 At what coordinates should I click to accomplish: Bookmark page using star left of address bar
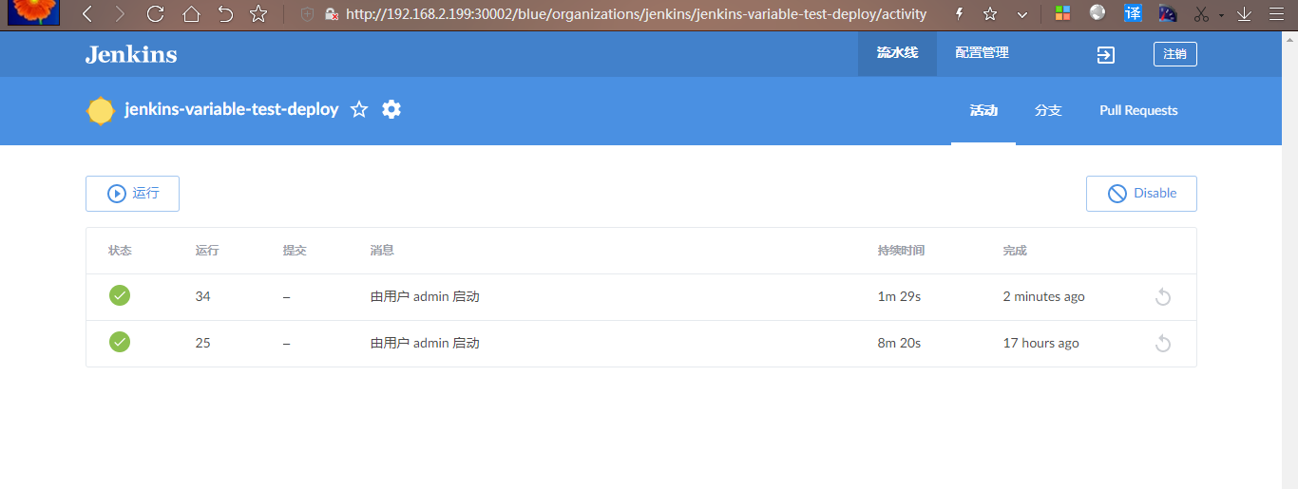[258, 14]
